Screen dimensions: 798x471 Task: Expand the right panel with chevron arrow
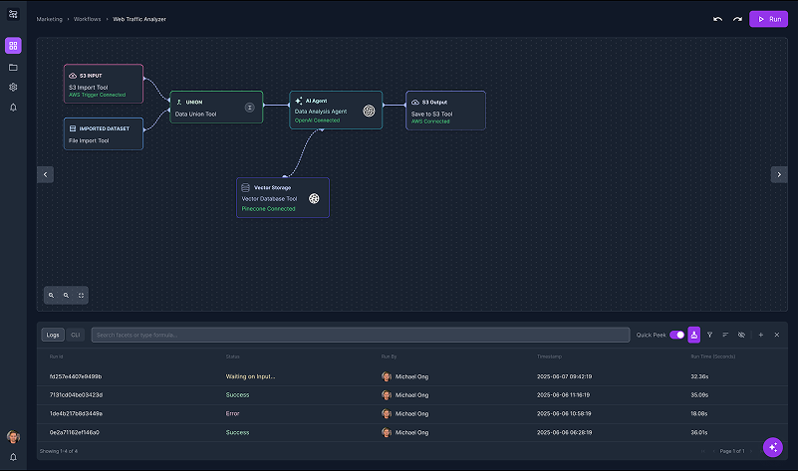778,174
